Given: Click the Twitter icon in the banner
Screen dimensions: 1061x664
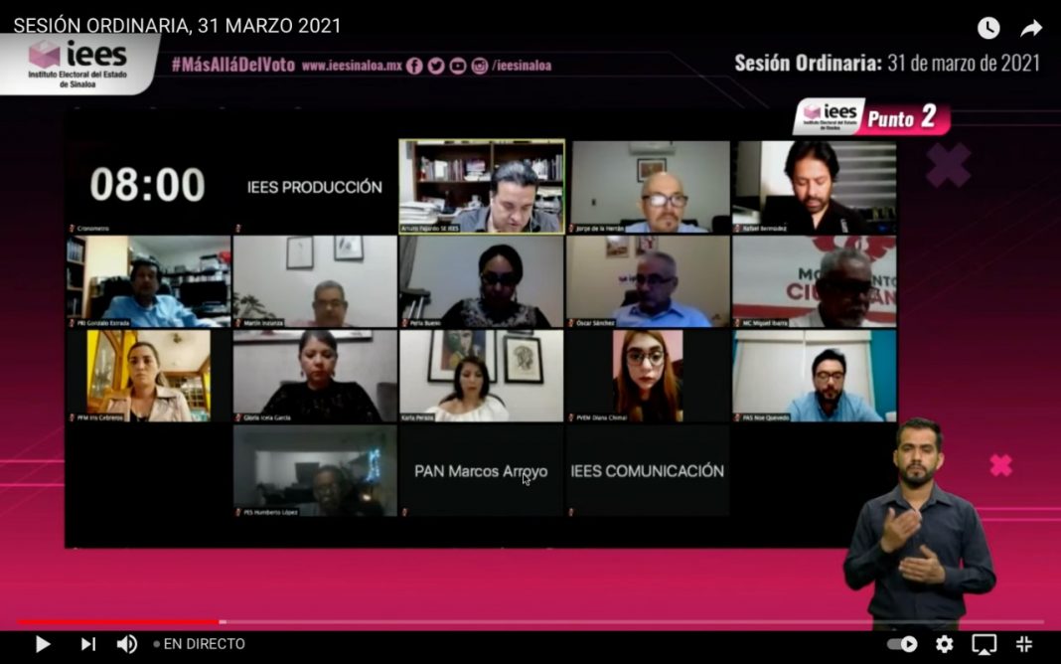Looking at the screenshot, I should (x=436, y=66).
